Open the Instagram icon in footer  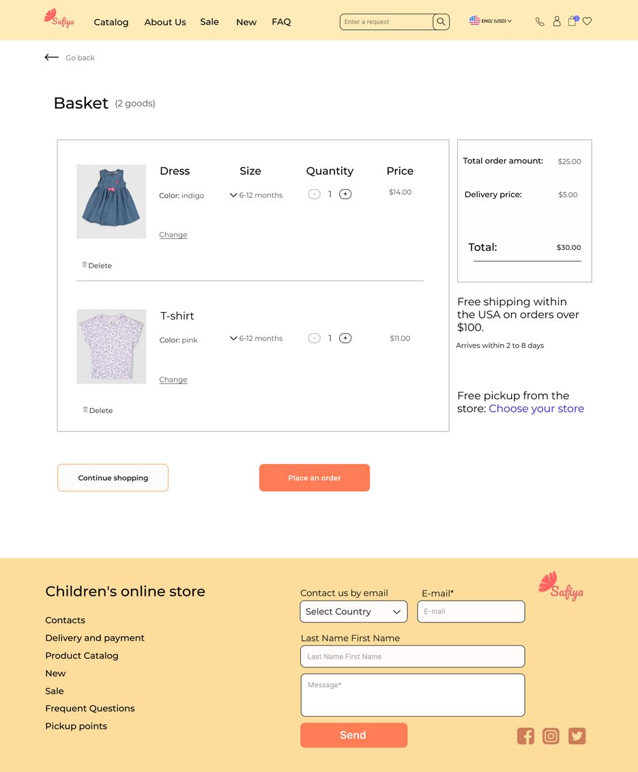(551, 736)
